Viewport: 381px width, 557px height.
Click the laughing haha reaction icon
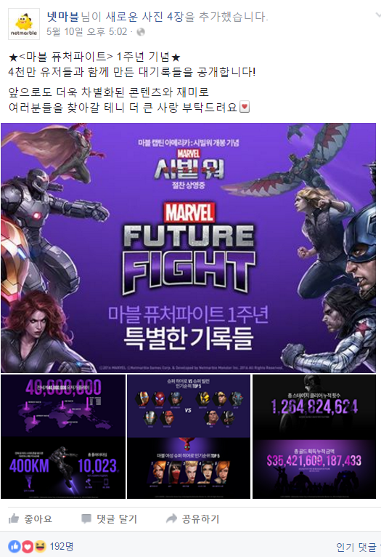click(40, 546)
